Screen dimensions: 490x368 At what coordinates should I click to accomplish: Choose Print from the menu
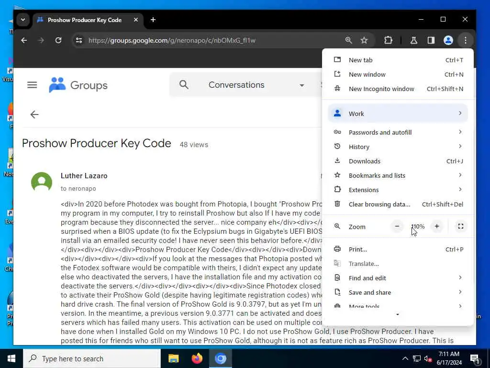tap(398, 249)
